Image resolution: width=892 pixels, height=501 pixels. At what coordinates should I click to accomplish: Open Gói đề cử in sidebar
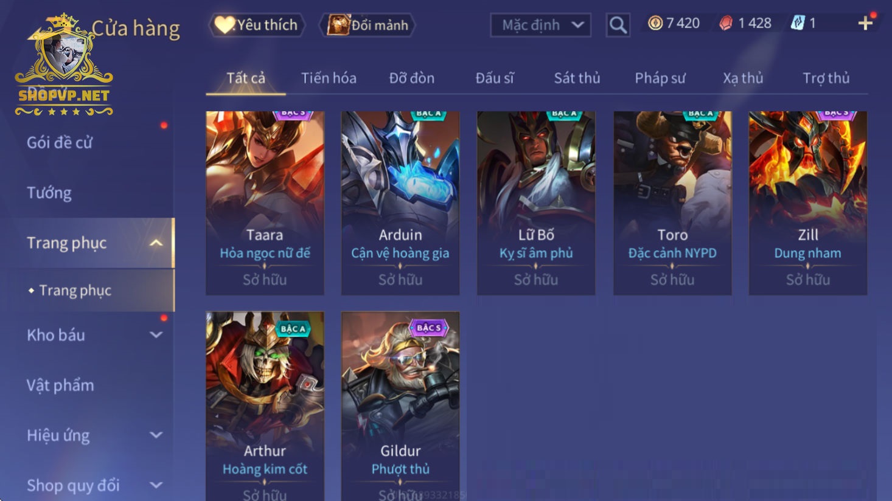pos(60,143)
